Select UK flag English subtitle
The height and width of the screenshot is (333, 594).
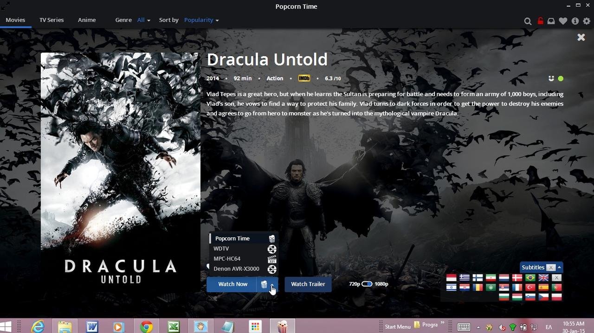point(543,278)
